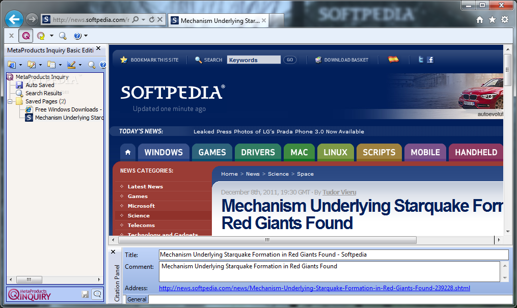
Task: Click the Inquiry save page icon with yellow arrow
Action: (41, 36)
